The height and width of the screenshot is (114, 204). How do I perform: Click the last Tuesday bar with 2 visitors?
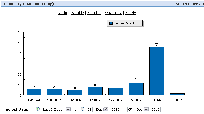click(x=177, y=94)
